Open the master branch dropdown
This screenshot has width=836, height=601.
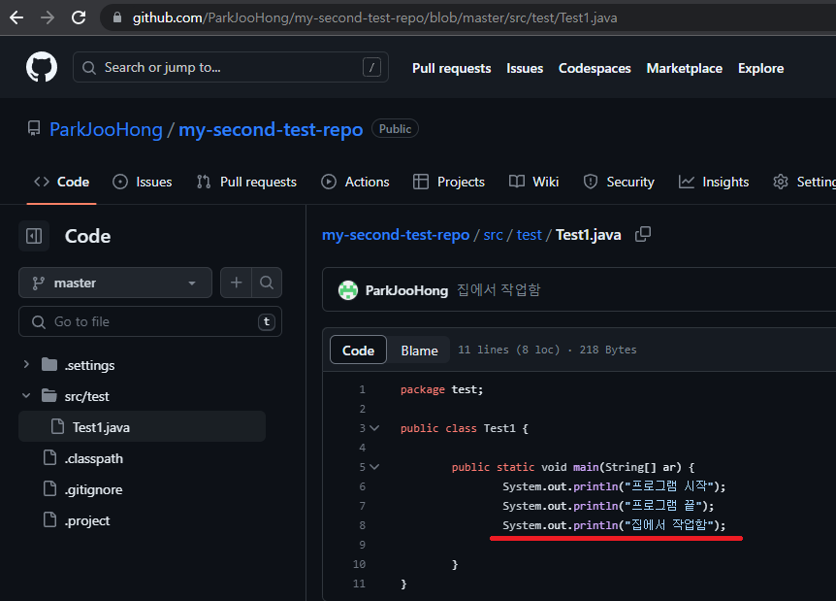[115, 283]
